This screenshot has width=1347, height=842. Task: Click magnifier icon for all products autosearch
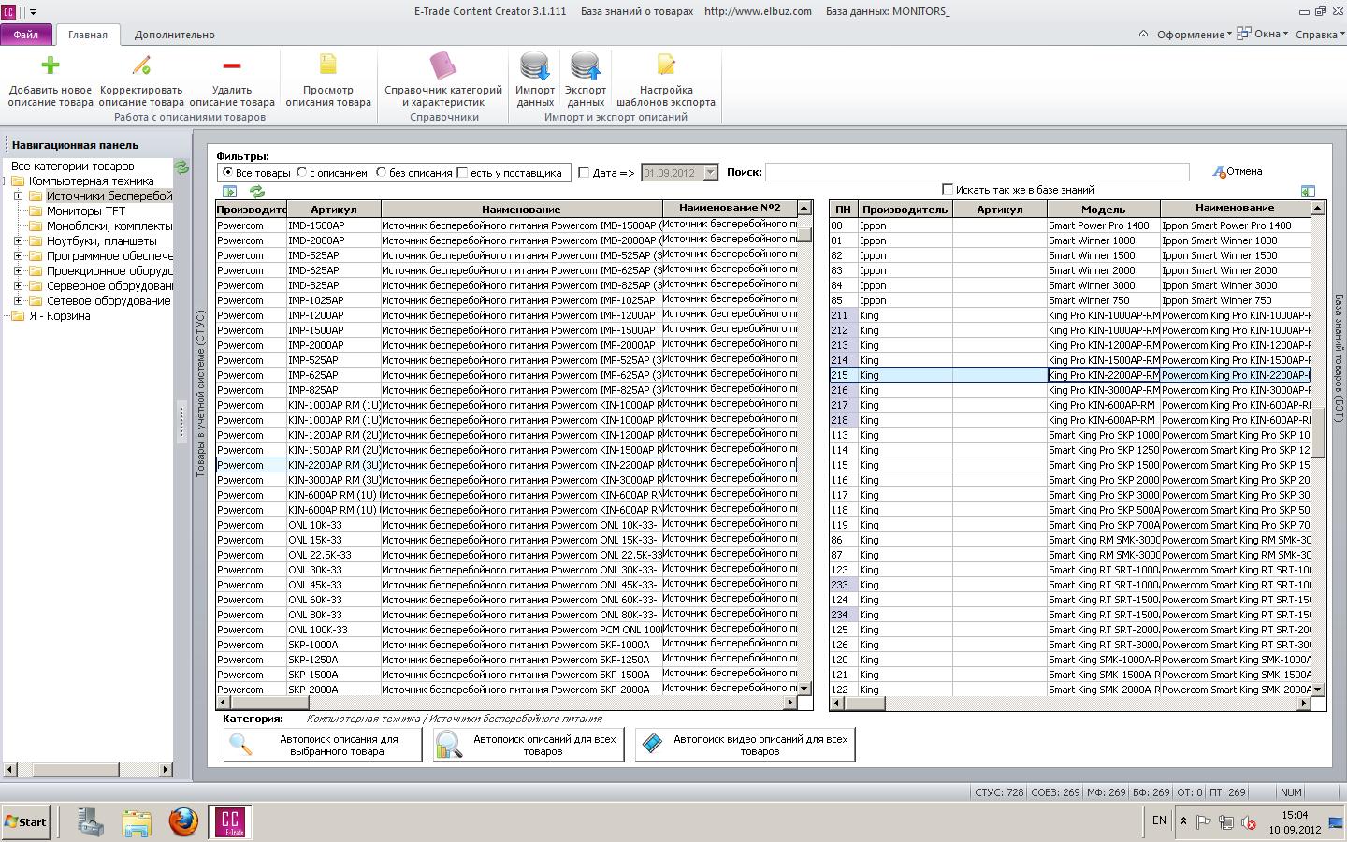(449, 745)
